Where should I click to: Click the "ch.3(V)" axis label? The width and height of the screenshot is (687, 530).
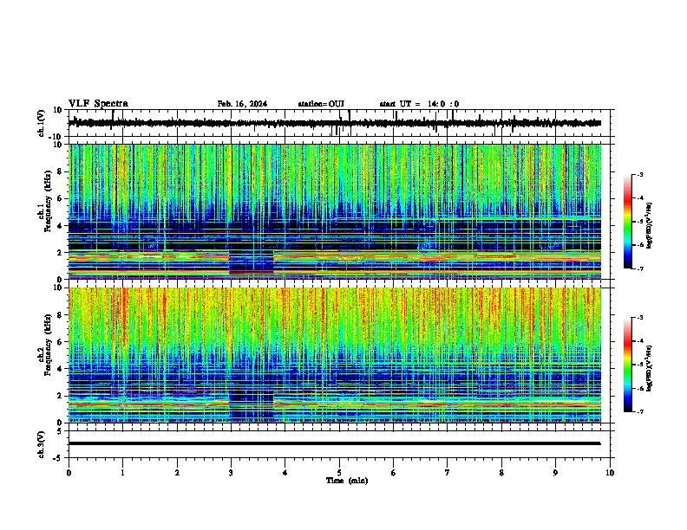click(x=42, y=444)
